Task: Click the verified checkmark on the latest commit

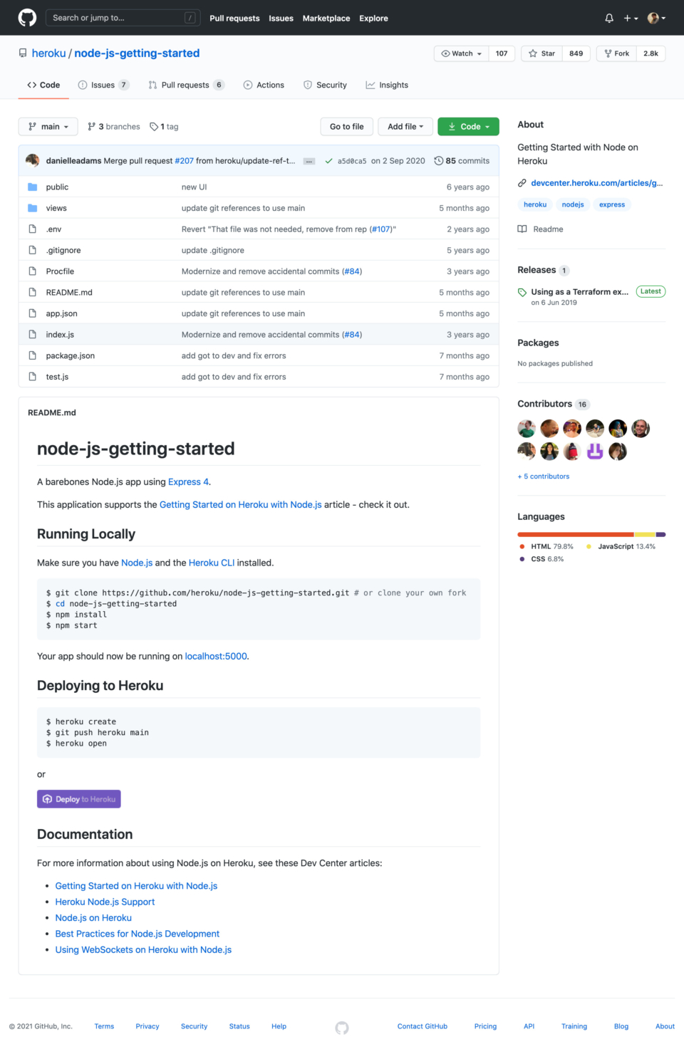Action: (329, 160)
